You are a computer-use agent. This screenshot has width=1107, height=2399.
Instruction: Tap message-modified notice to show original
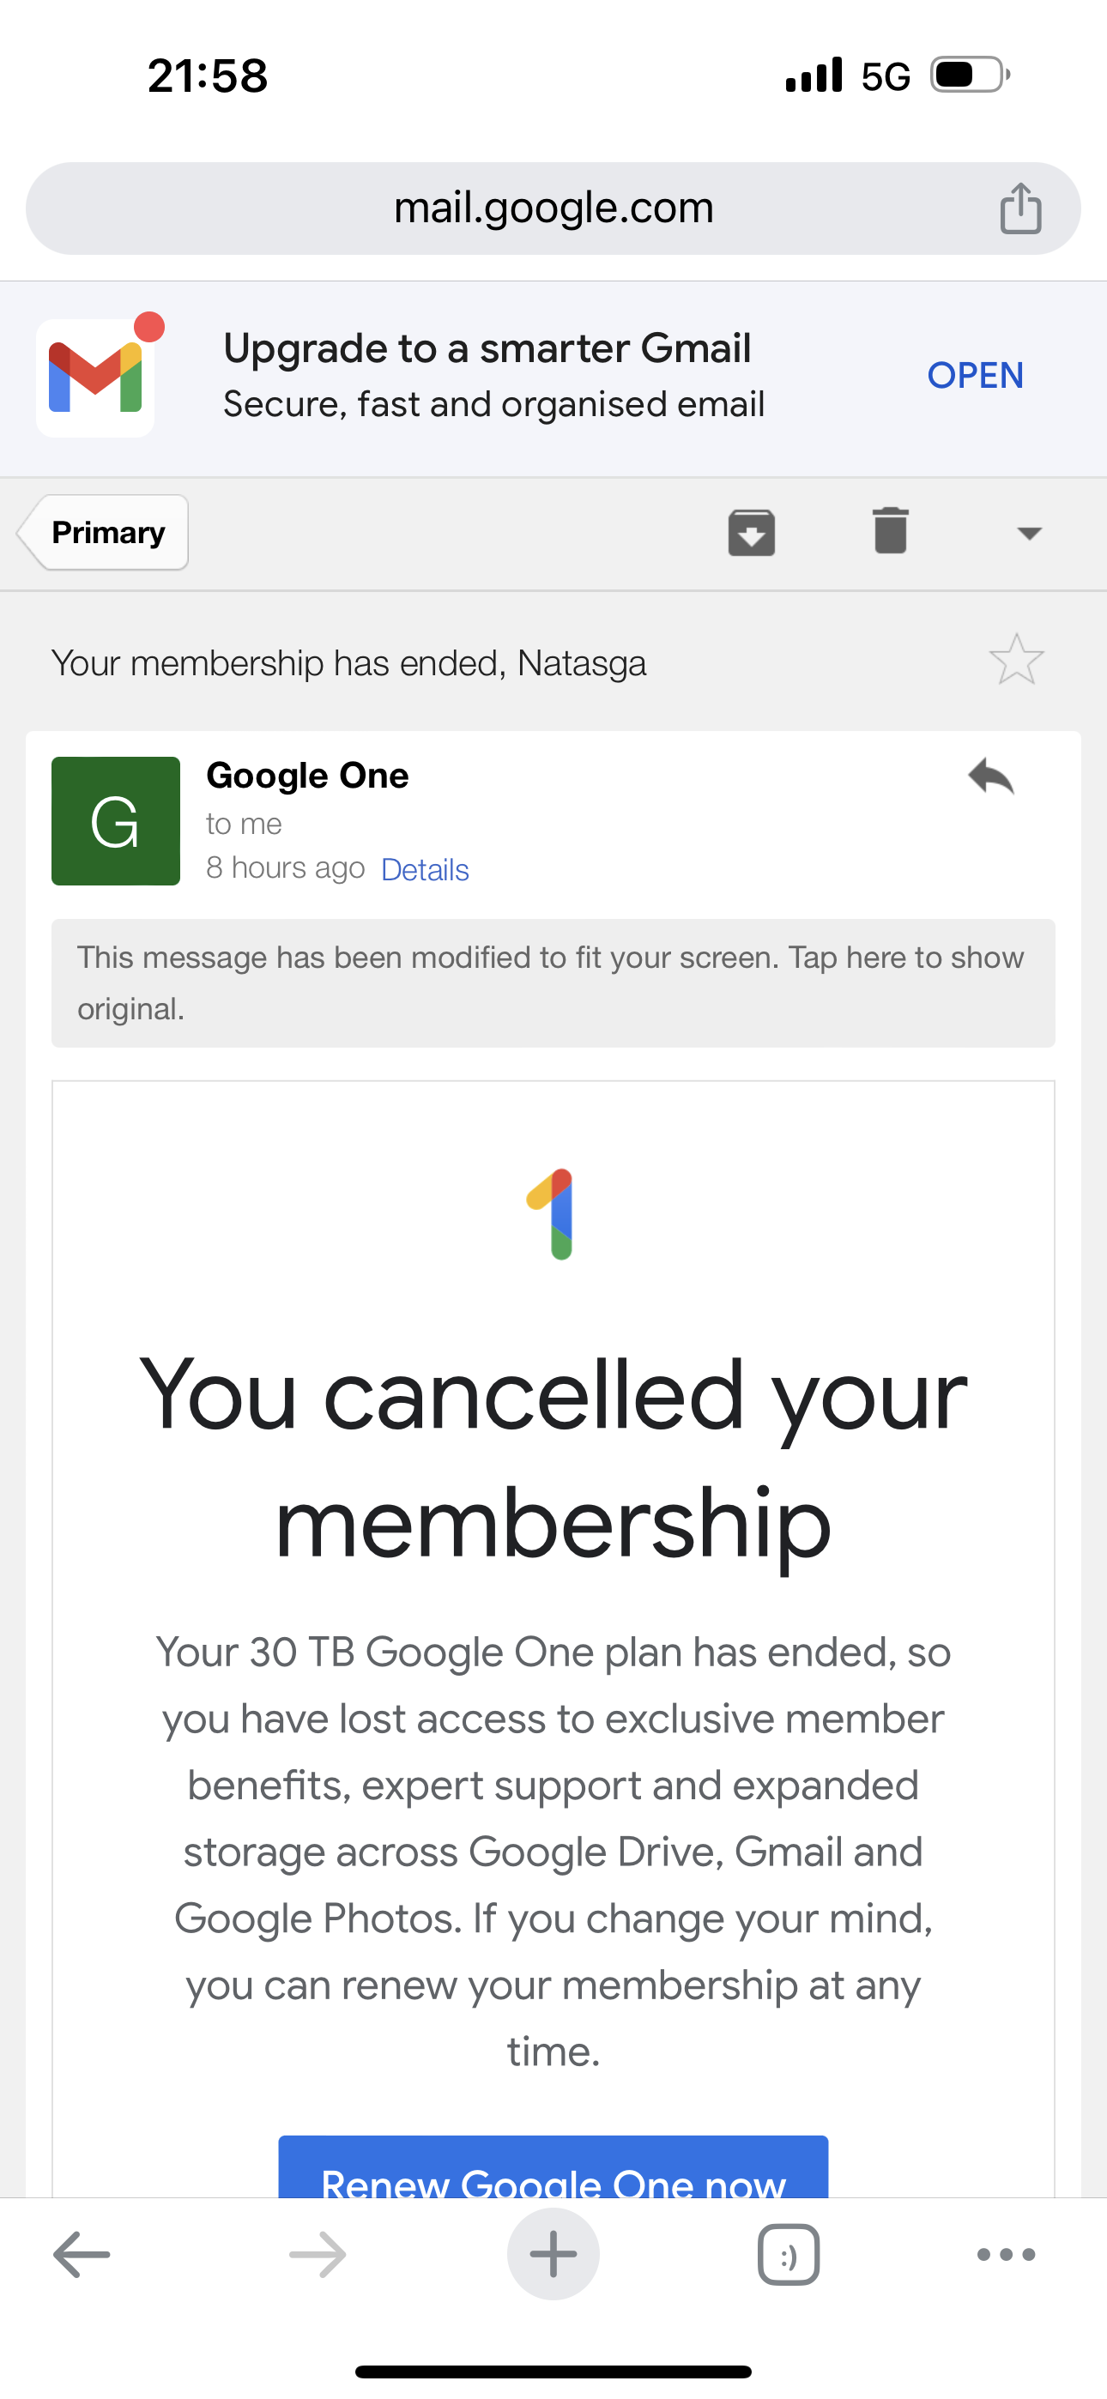point(553,982)
